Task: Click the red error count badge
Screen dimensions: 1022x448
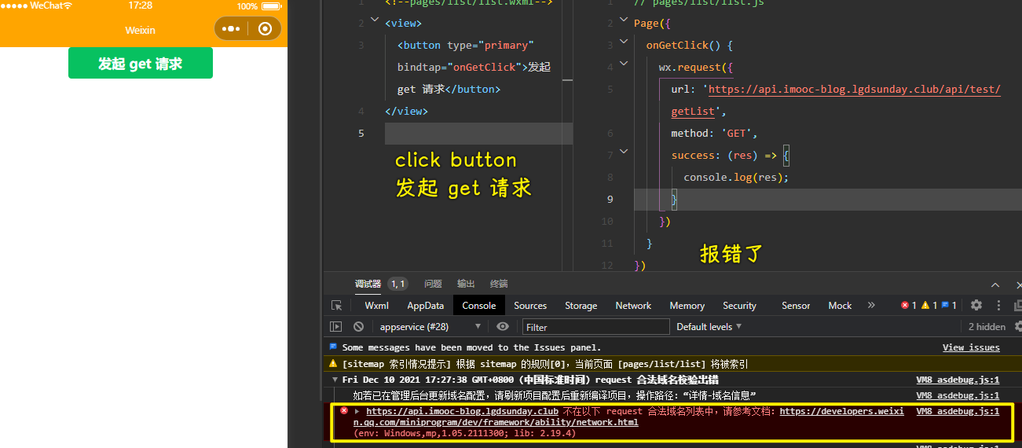Action: point(908,306)
